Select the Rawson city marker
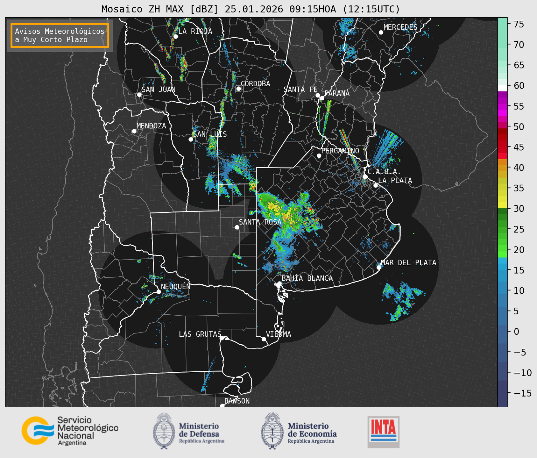537x458 pixels. [x=222, y=405]
